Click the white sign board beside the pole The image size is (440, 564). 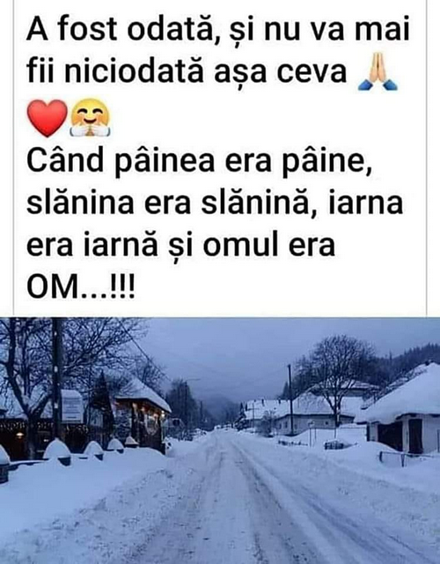pos(72,408)
